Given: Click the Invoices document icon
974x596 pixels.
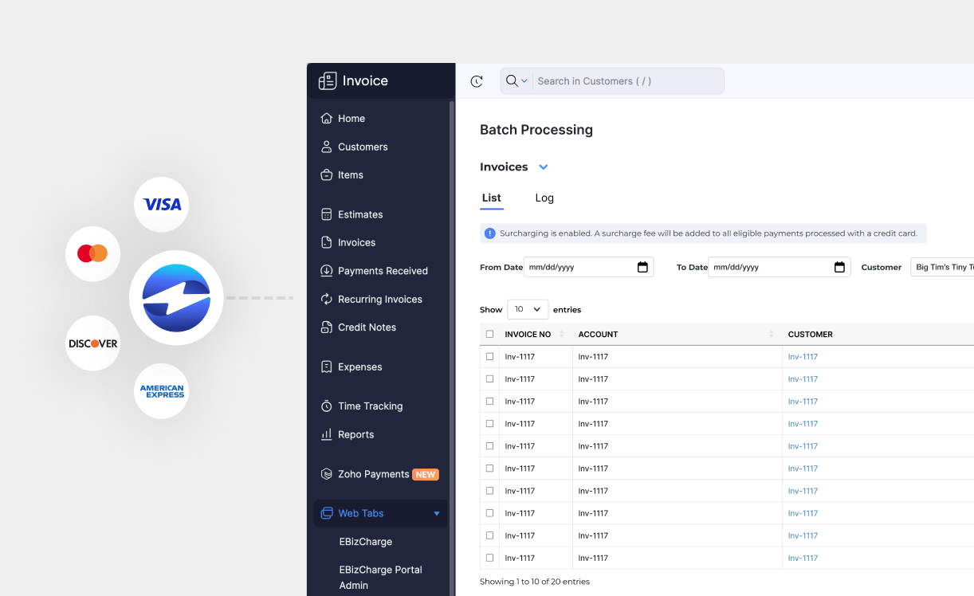Looking at the screenshot, I should (326, 242).
